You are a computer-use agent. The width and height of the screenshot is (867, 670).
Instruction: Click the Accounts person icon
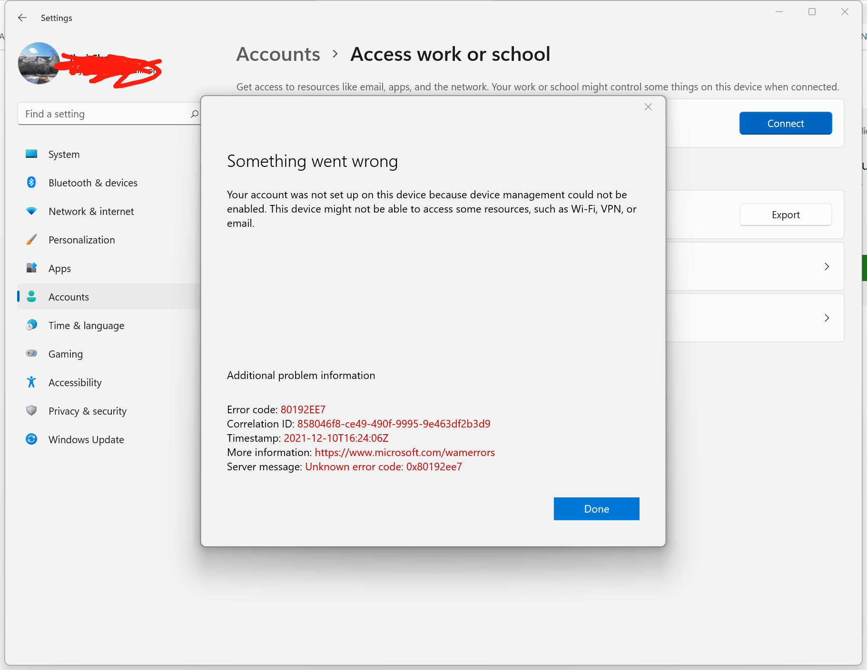click(31, 297)
